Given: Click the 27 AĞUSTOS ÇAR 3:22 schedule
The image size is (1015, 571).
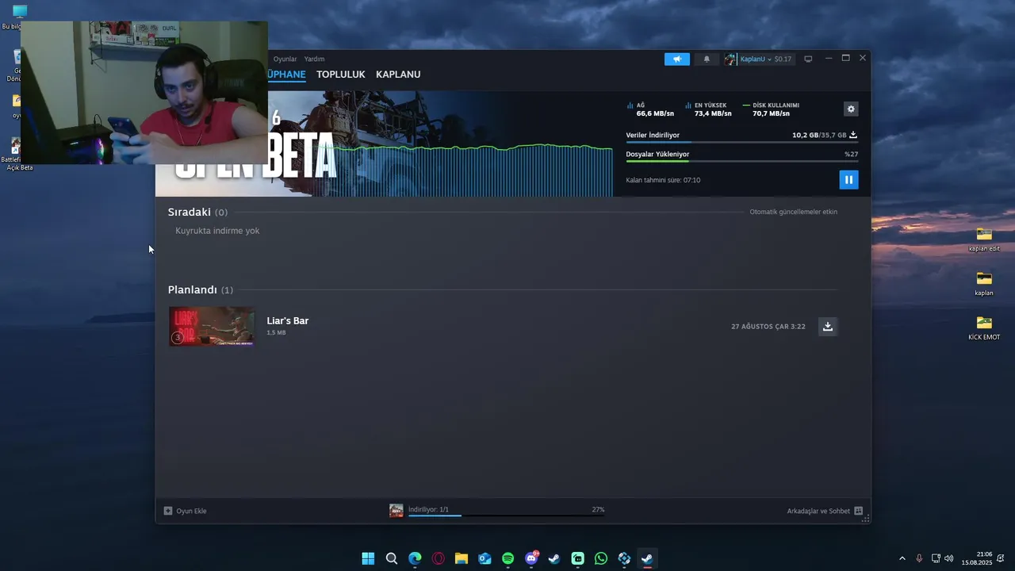Looking at the screenshot, I should (x=768, y=327).
